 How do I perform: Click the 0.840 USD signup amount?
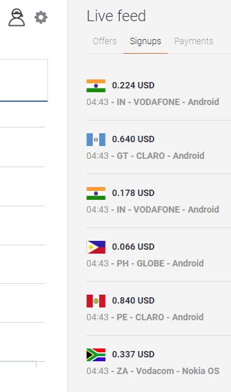133,300
